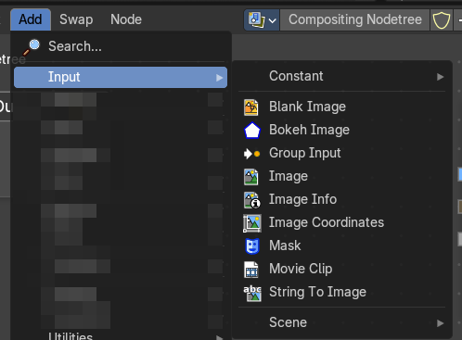
Task: Toggle the fake user shield icon
Action: (442, 20)
